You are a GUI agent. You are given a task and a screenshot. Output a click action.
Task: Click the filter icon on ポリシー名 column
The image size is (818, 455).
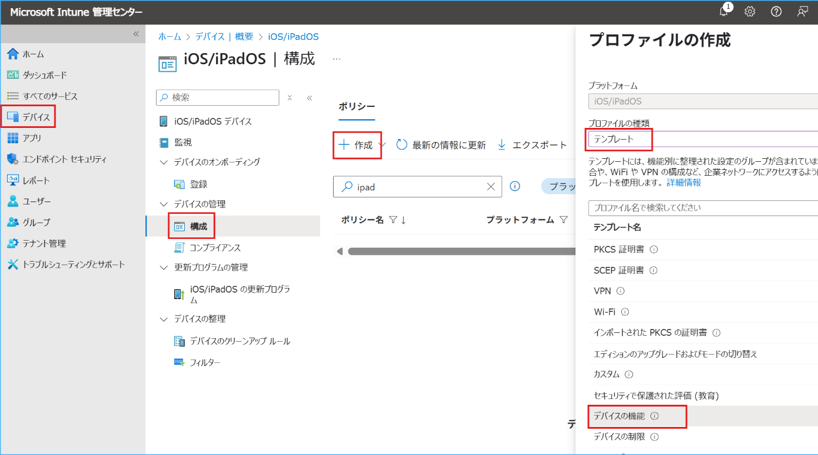(x=393, y=220)
